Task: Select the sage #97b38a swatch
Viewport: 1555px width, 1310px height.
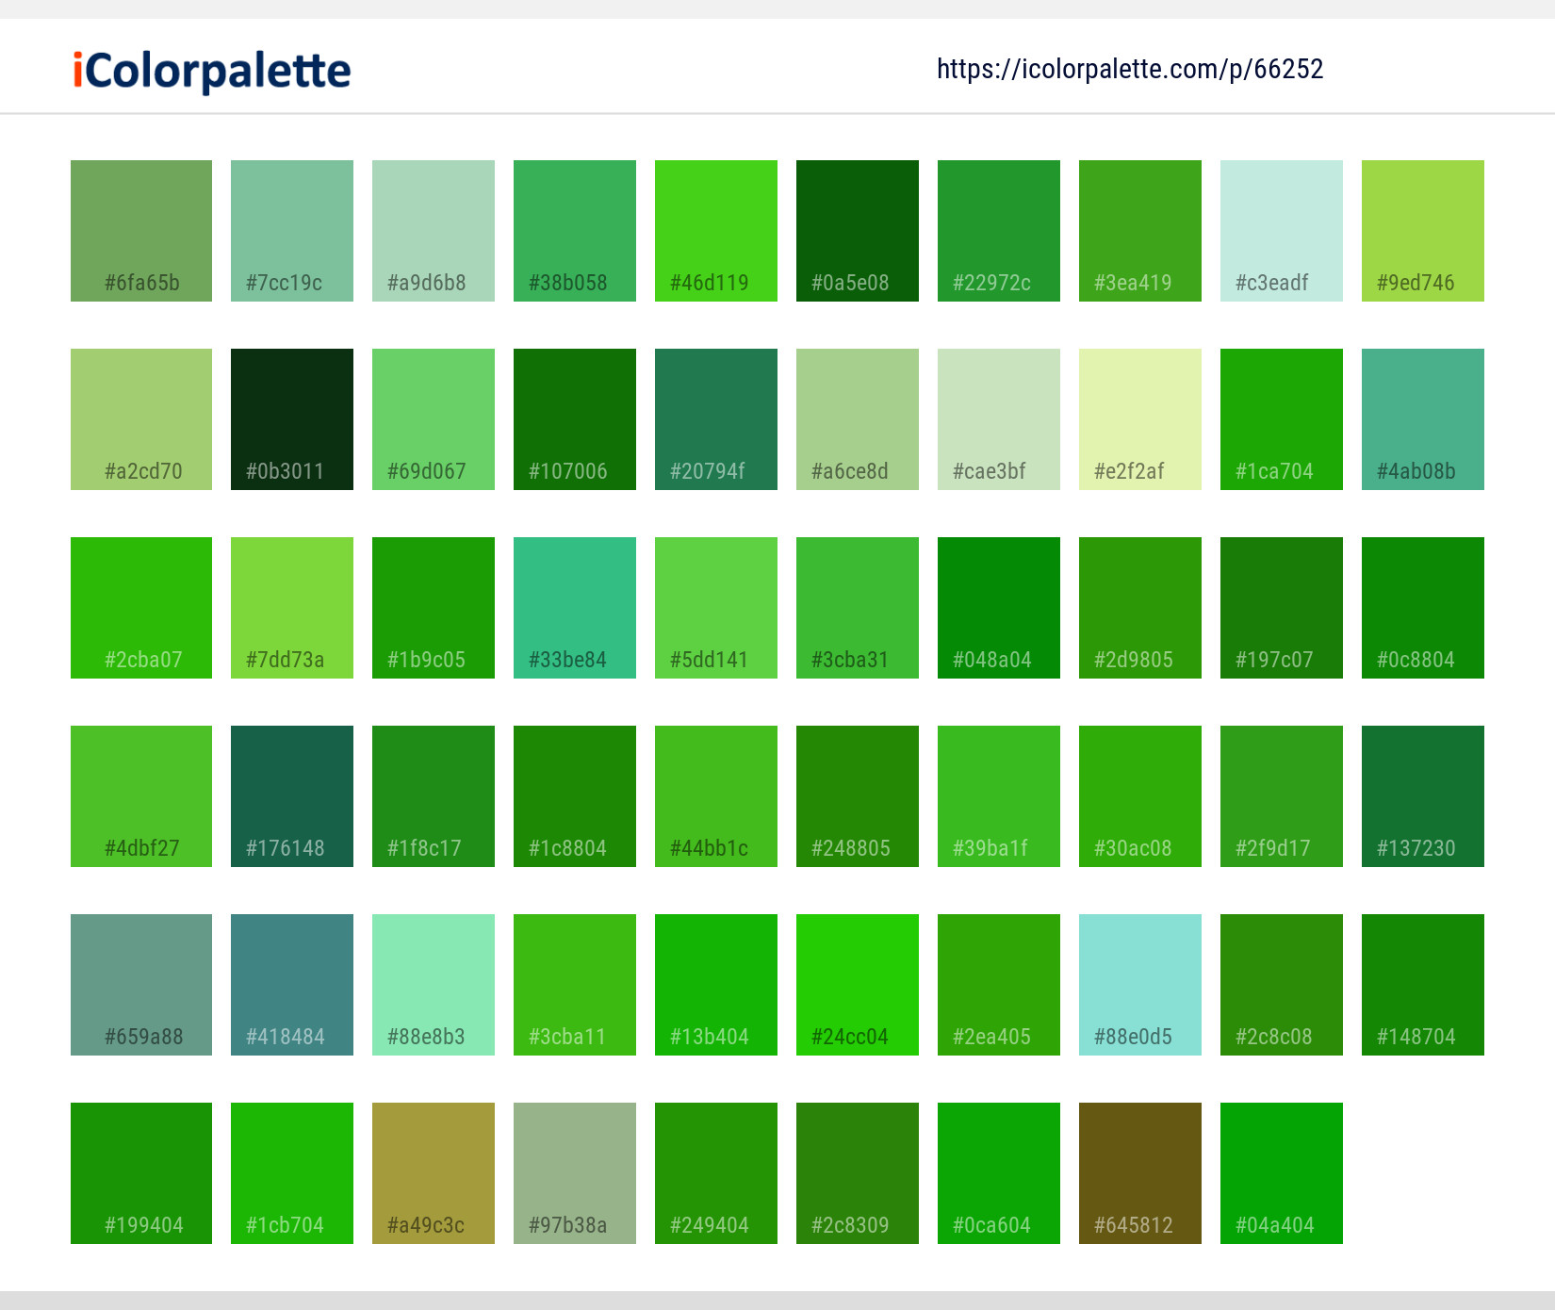Action: point(575,1173)
